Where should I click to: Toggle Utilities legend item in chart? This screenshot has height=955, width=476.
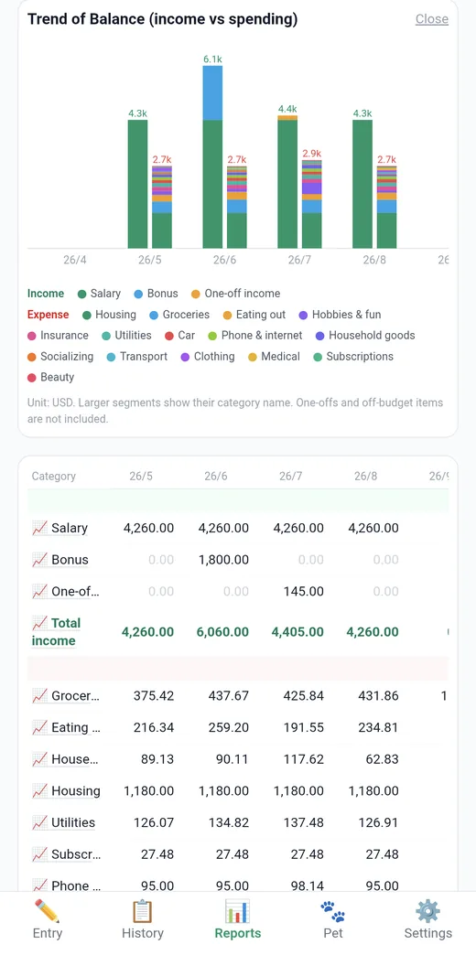pyautogui.click(x=126, y=336)
